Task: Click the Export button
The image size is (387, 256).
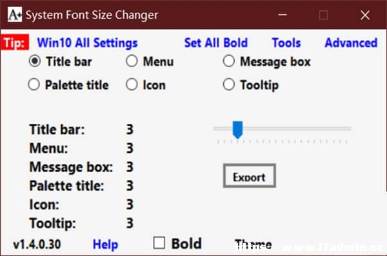Action: pos(249,176)
